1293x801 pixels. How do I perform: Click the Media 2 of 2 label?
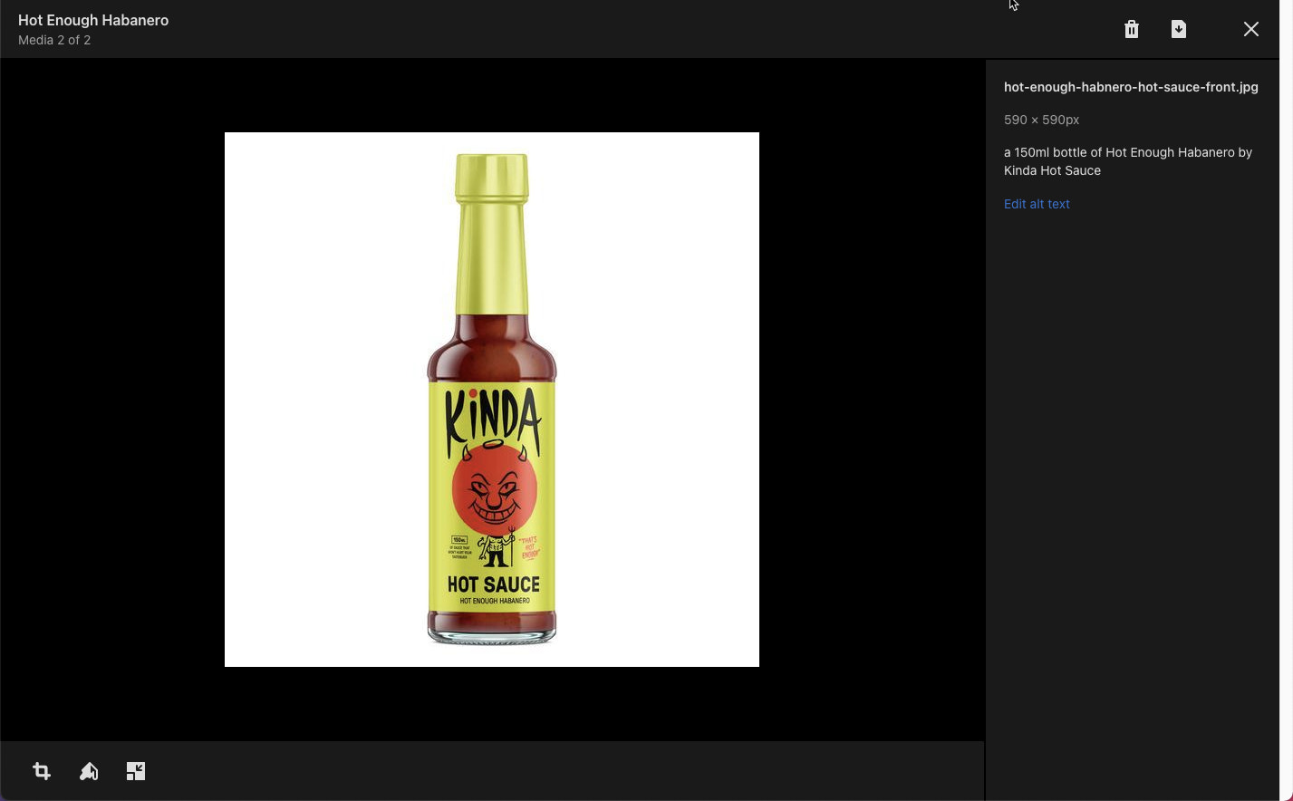[54, 40]
